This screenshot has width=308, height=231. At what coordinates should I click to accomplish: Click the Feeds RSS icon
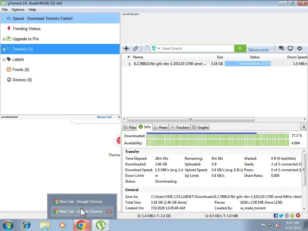point(9,69)
